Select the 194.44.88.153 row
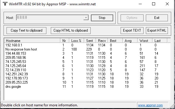The height and width of the screenshot is (109, 175). (87, 53)
